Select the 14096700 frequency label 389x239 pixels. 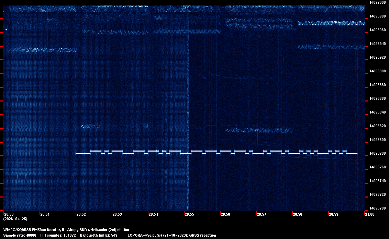click(377, 208)
